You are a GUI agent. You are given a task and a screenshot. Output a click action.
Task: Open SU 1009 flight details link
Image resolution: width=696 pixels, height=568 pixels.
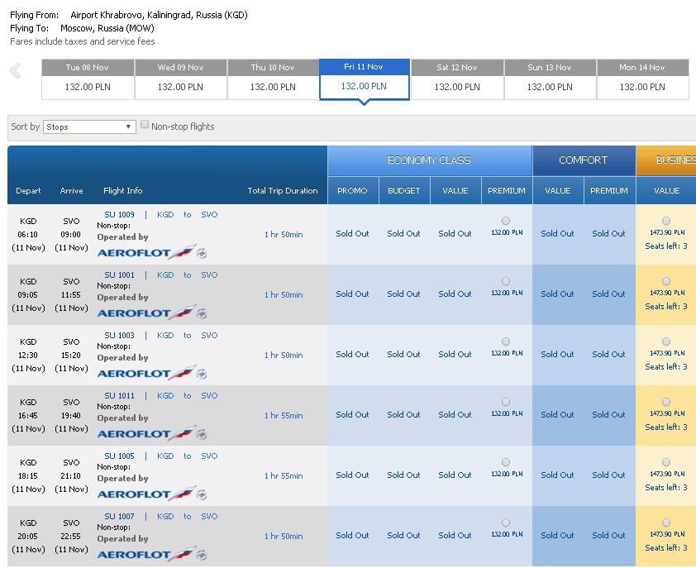click(x=119, y=214)
